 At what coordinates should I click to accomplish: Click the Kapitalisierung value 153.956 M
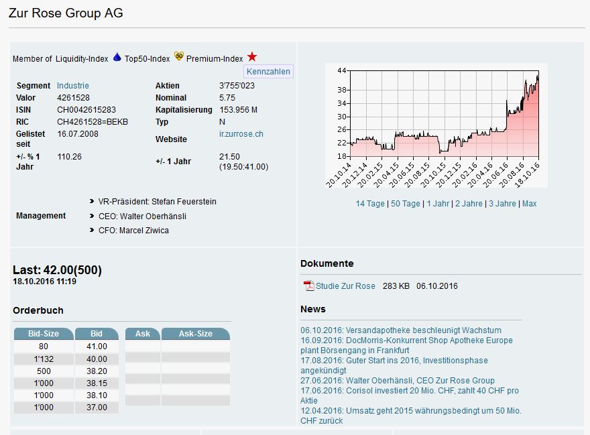coord(238,110)
